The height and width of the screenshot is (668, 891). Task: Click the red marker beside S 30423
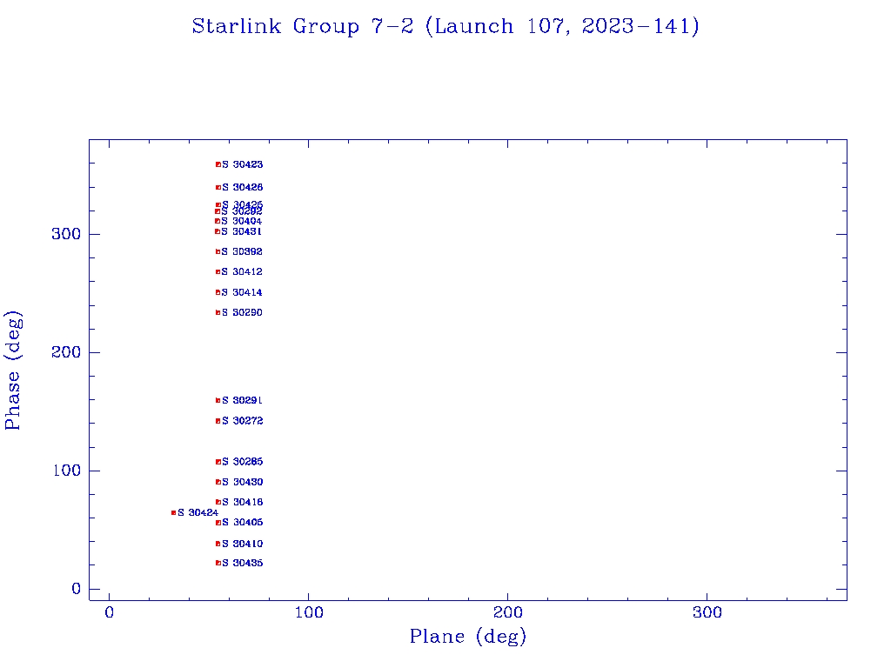(218, 164)
